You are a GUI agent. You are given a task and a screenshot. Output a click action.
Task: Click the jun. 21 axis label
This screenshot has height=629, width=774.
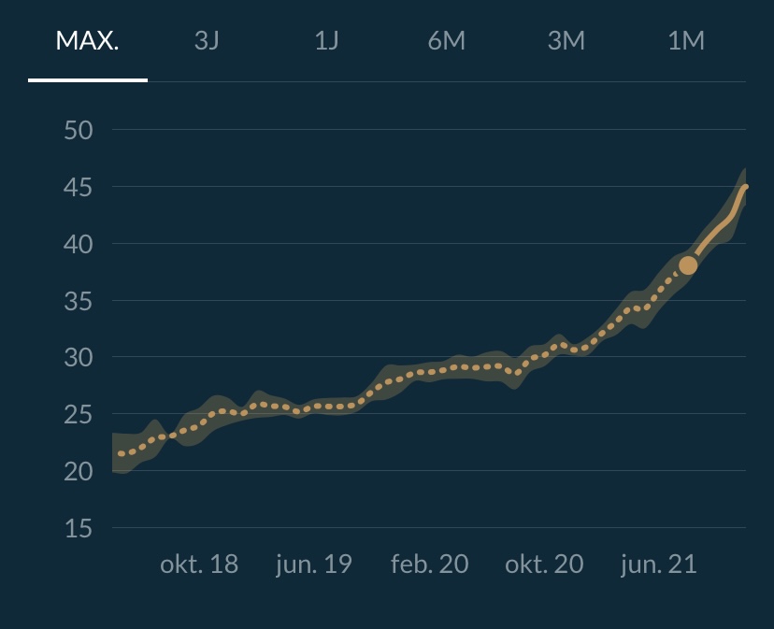pyautogui.click(x=659, y=565)
